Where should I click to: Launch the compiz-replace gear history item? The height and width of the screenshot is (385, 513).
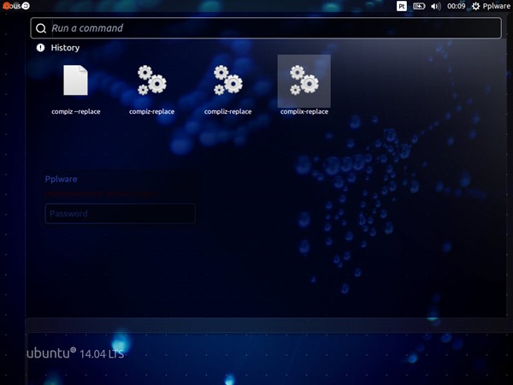[x=152, y=80]
